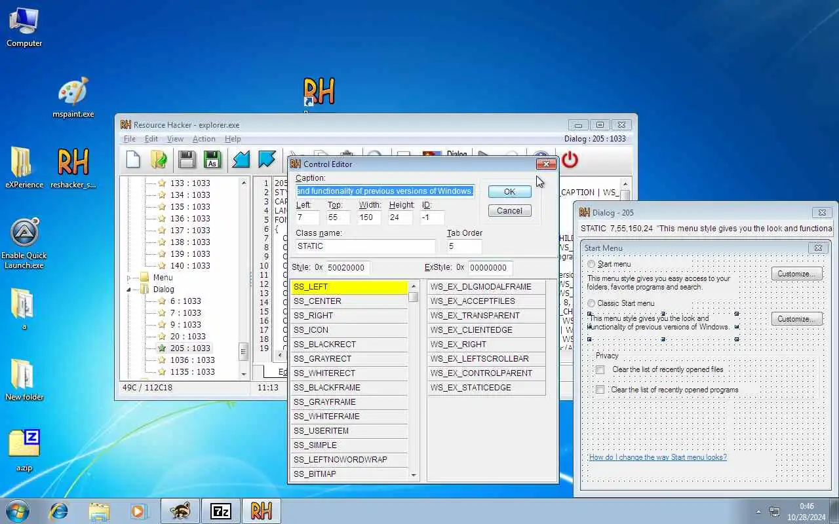Toggle the SS_CENTER style flag

(x=349, y=301)
